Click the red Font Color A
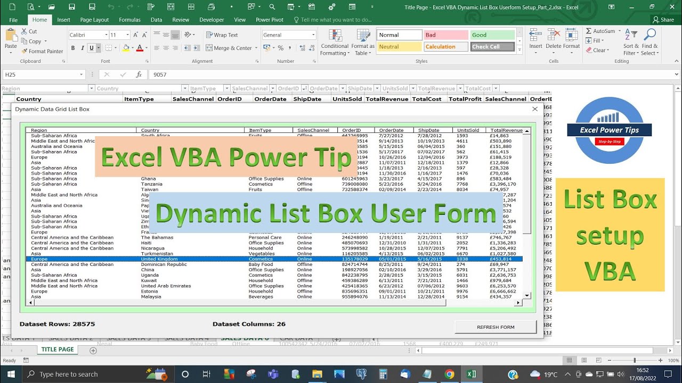 (x=140, y=48)
